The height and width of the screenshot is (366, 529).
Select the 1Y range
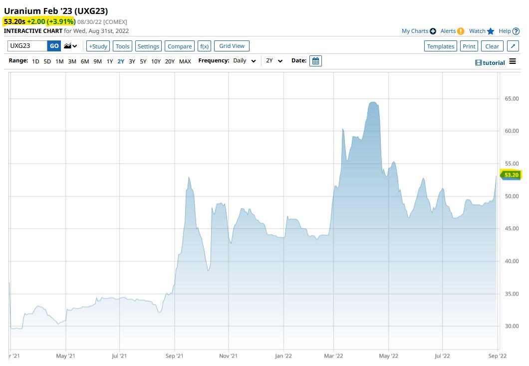[110, 61]
